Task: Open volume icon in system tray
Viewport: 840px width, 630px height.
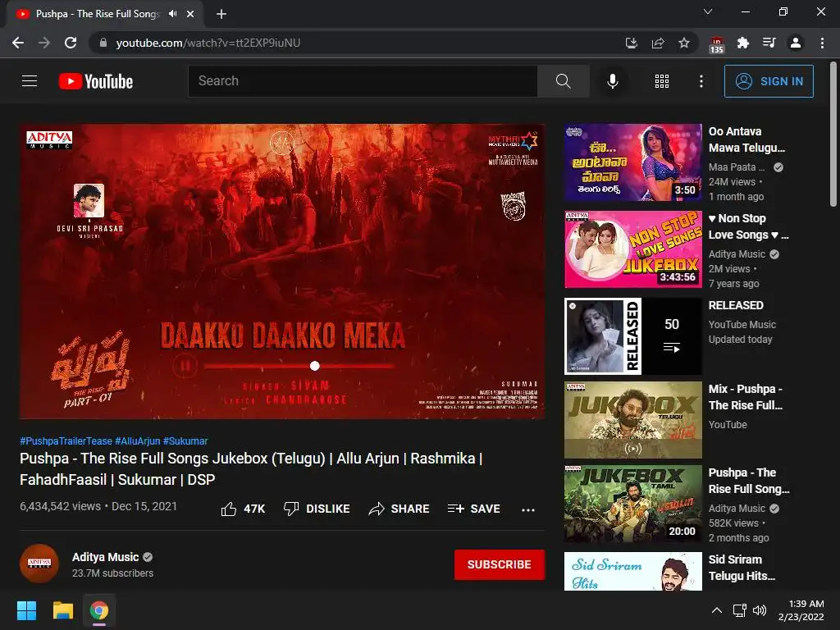Action: [759, 610]
